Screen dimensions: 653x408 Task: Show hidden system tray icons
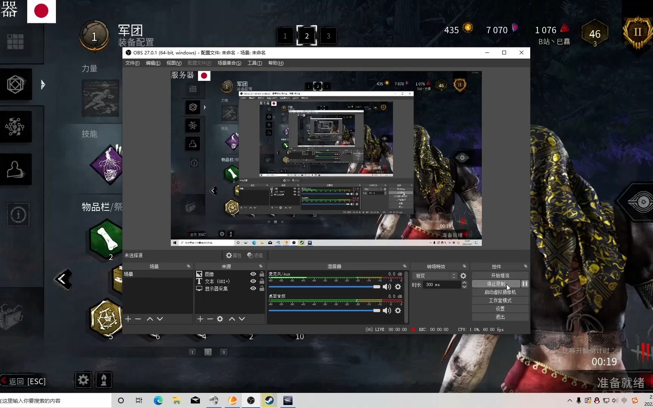click(x=570, y=400)
